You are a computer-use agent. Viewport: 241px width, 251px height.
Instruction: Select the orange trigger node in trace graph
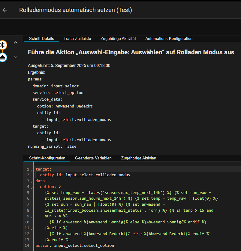[2, 45]
